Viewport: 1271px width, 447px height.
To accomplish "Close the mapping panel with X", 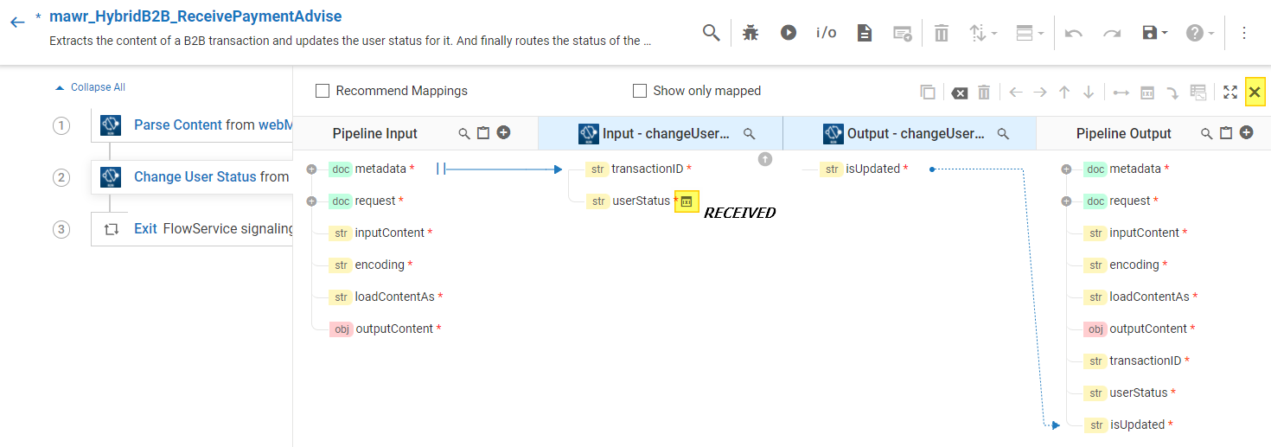I will pyautogui.click(x=1255, y=92).
